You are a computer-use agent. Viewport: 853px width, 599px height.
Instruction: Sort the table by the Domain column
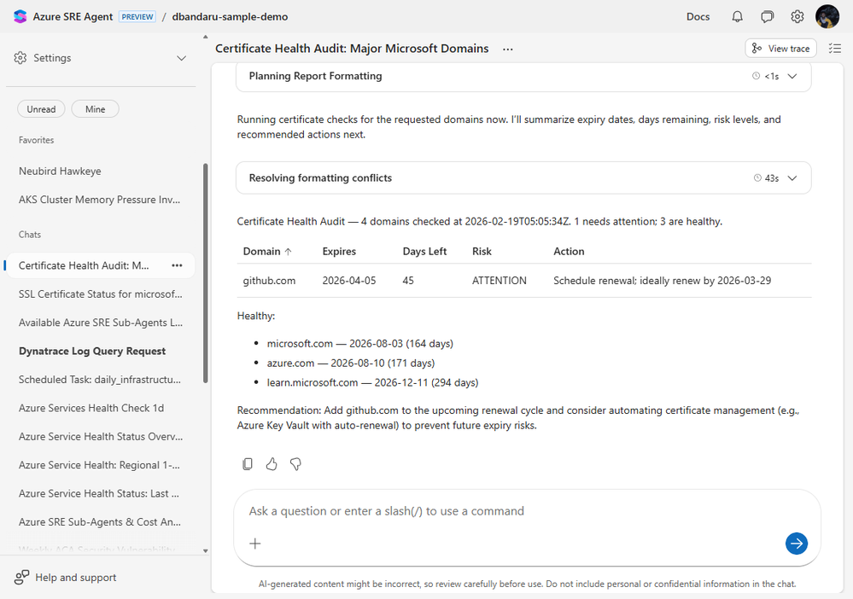(x=267, y=252)
